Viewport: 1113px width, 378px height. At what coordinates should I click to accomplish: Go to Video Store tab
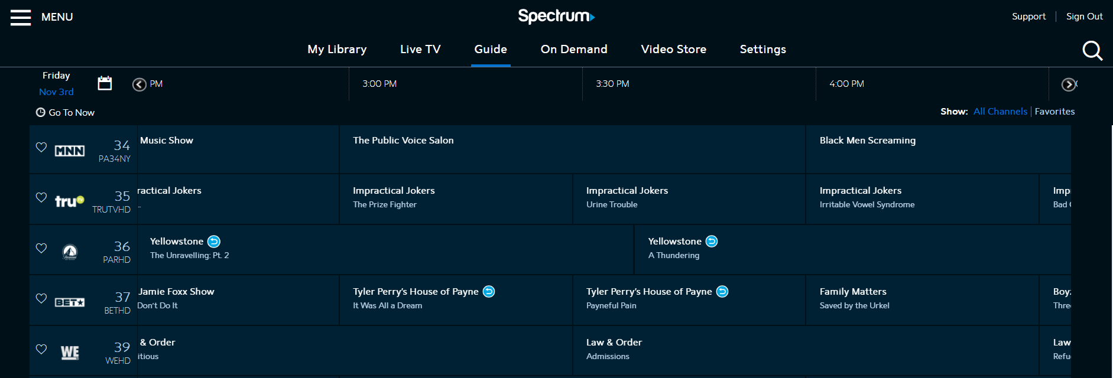click(674, 50)
